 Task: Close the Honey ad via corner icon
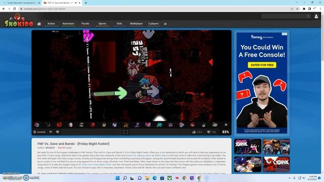(x=286, y=34)
